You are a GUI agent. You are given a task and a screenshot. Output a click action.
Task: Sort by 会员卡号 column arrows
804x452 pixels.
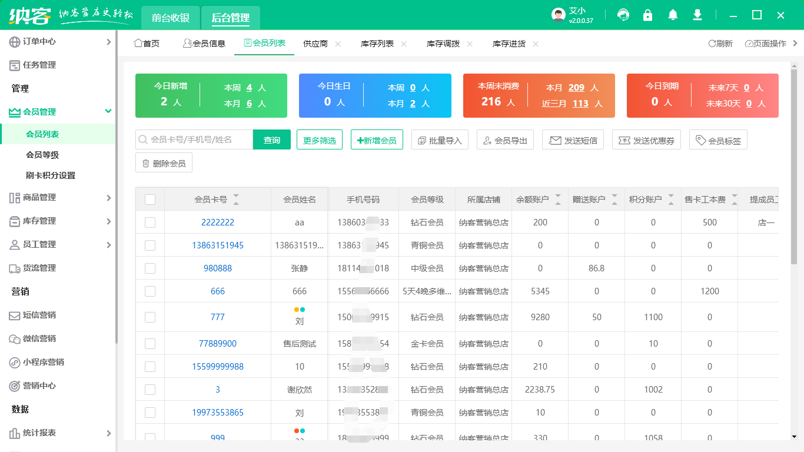point(236,200)
